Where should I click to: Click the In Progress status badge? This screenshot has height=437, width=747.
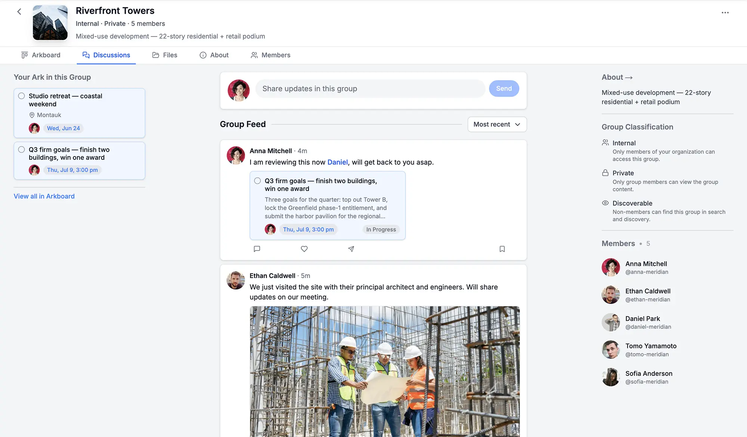381,230
